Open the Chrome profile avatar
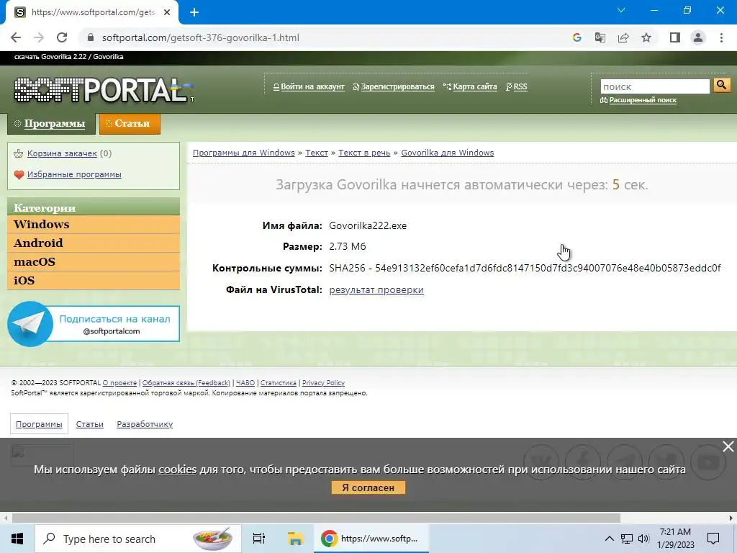Image resolution: width=737 pixels, height=553 pixels. pyautogui.click(x=698, y=37)
